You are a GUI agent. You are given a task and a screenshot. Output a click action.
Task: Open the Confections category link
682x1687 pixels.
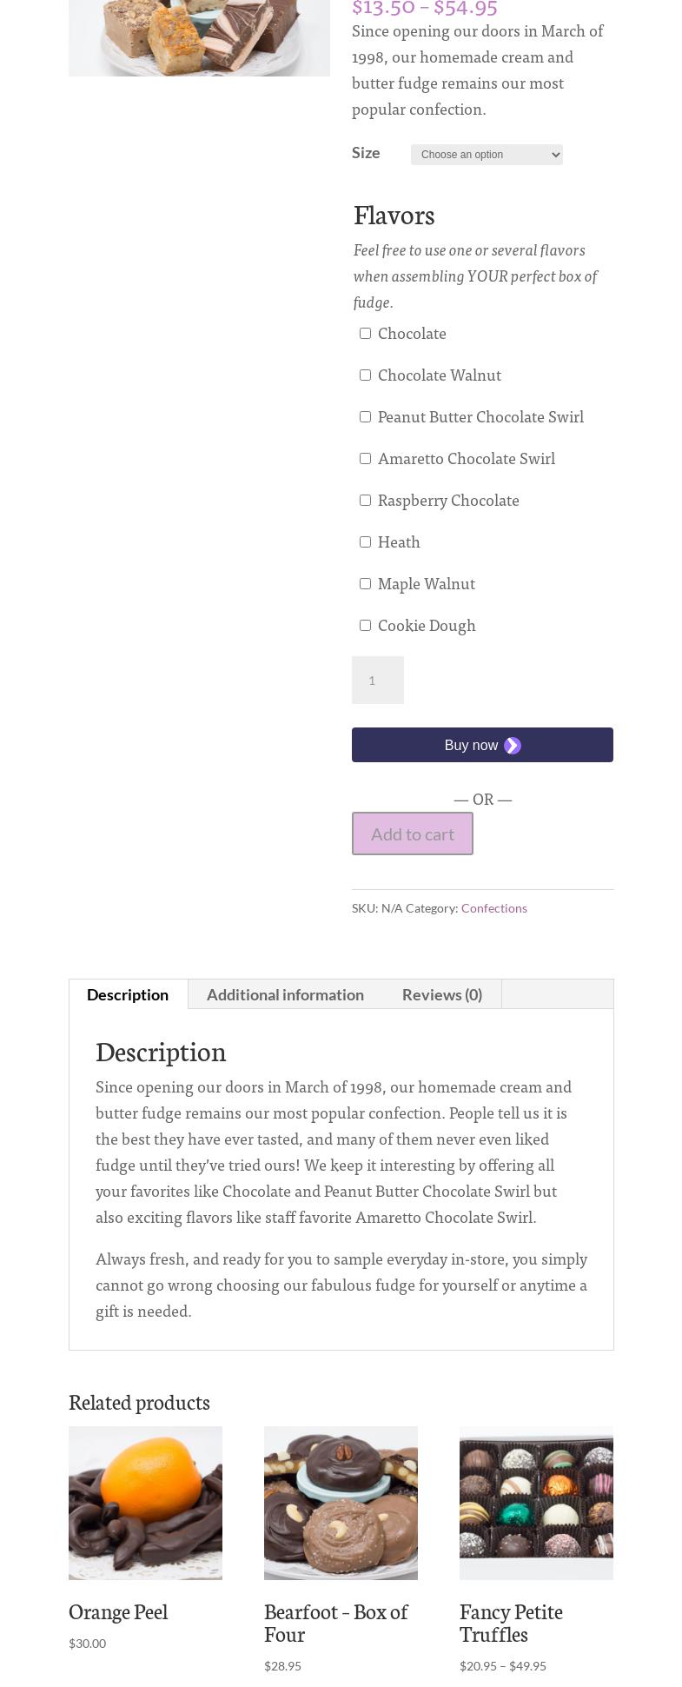point(493,908)
